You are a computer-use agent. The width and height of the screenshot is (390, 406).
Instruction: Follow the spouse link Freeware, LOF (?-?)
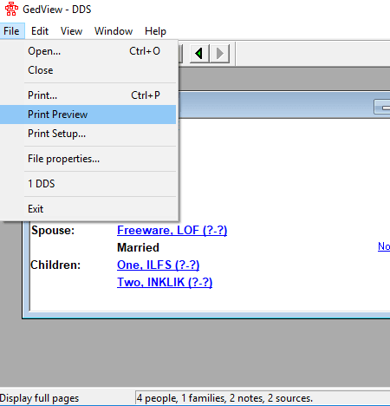click(x=172, y=231)
